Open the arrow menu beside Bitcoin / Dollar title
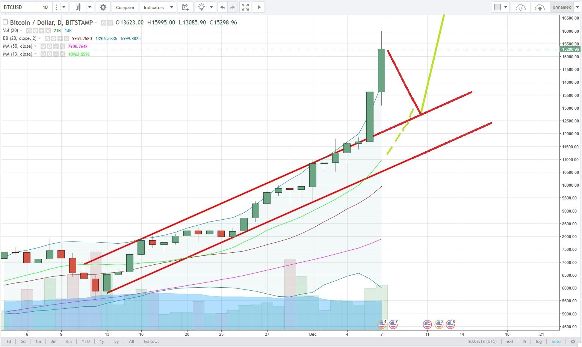Image resolution: width=582 pixels, height=347 pixels. pyautogui.click(x=96, y=23)
